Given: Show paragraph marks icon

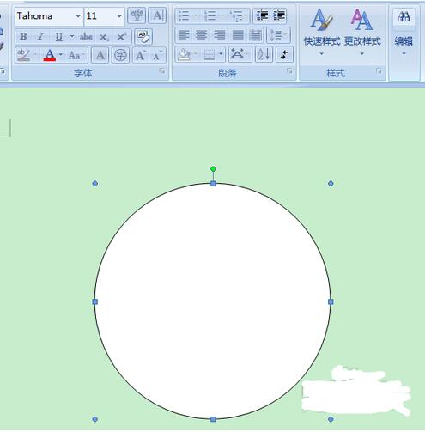Looking at the screenshot, I should (285, 54).
